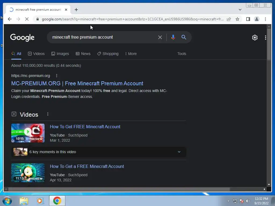Open the search Tools button
Viewport: 275px width, 206px height.
coord(182,54)
